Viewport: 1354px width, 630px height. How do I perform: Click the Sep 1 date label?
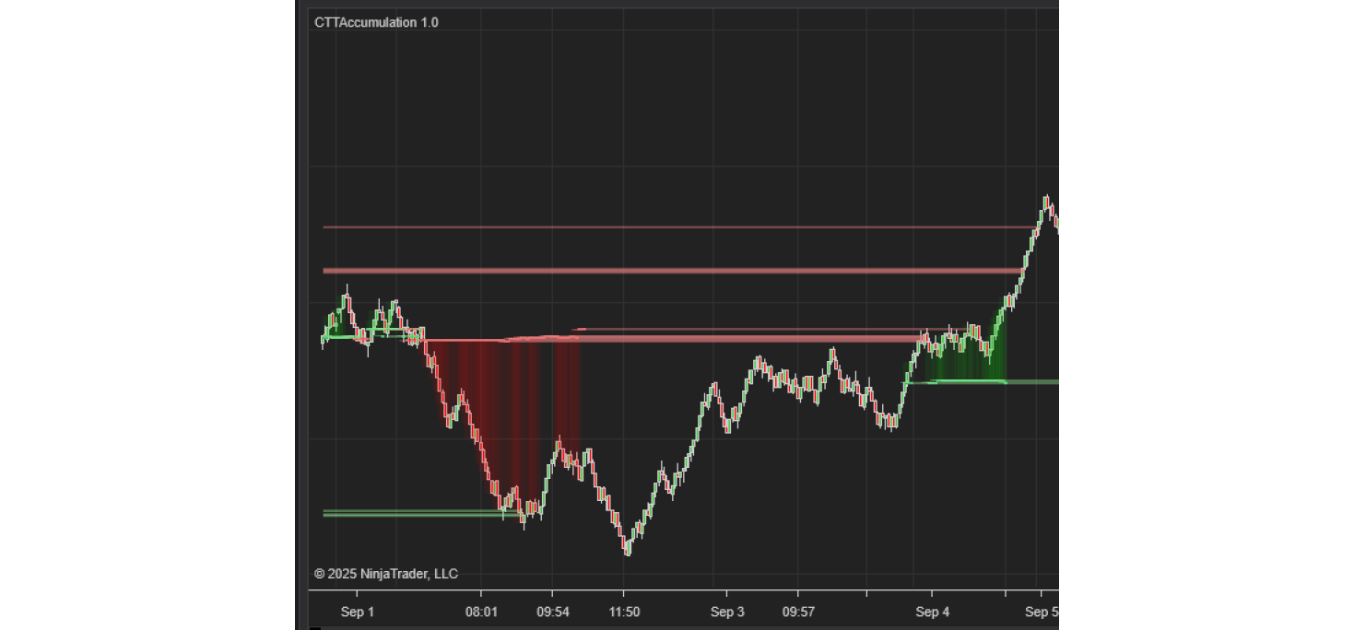[357, 612]
